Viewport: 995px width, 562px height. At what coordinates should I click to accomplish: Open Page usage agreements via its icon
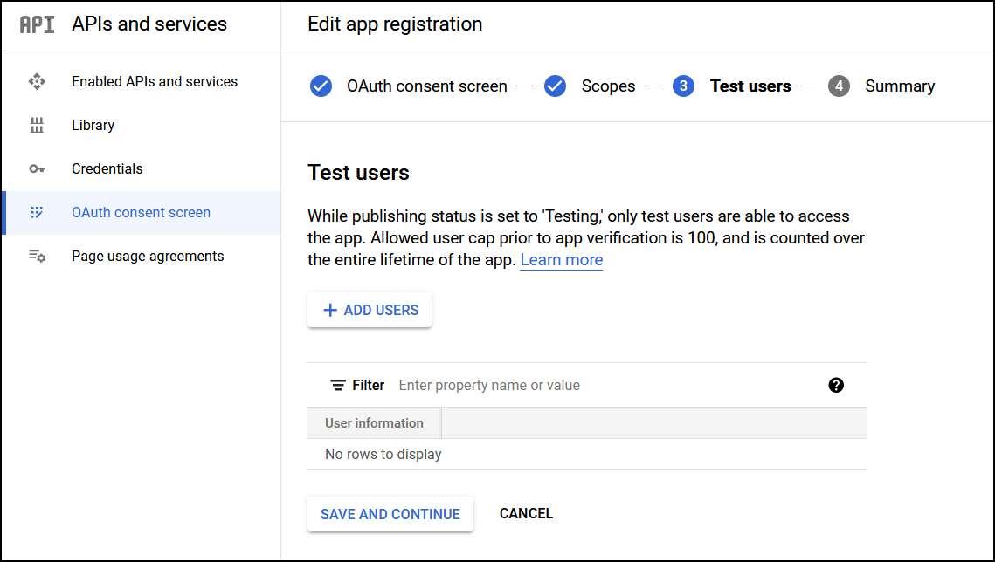tap(37, 256)
